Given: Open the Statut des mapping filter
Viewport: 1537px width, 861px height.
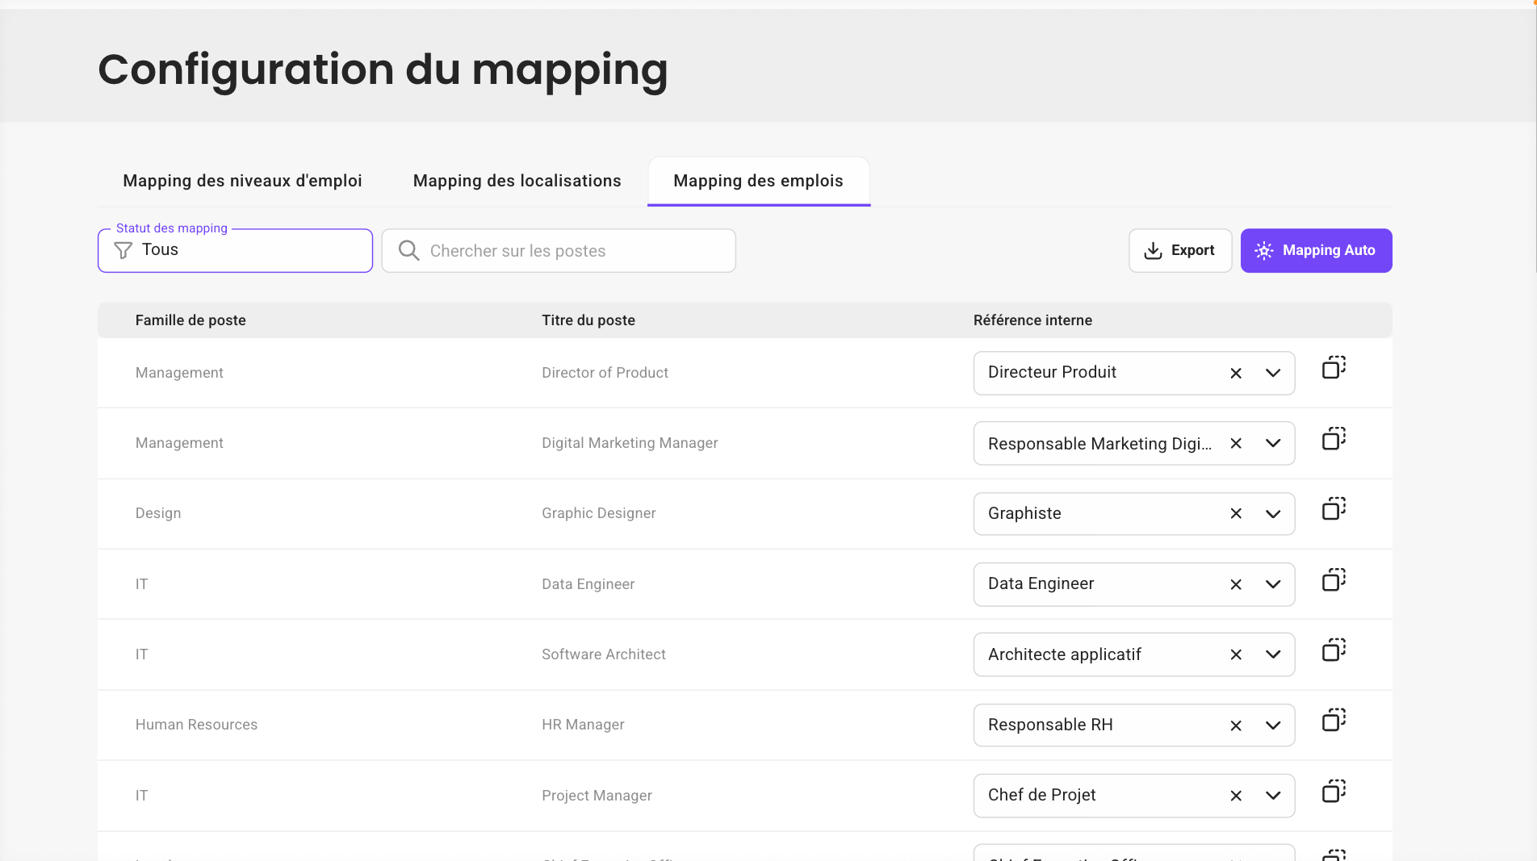Looking at the screenshot, I should point(235,251).
